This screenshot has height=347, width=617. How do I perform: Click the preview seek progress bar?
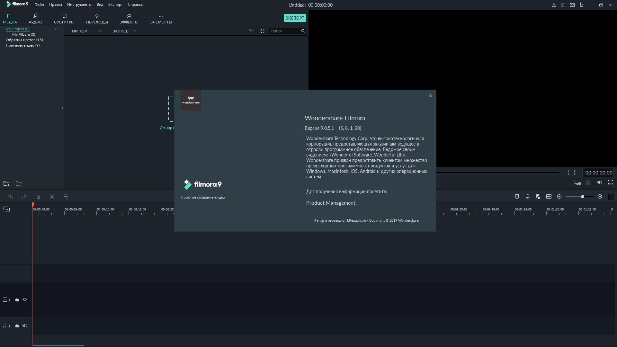point(498,173)
